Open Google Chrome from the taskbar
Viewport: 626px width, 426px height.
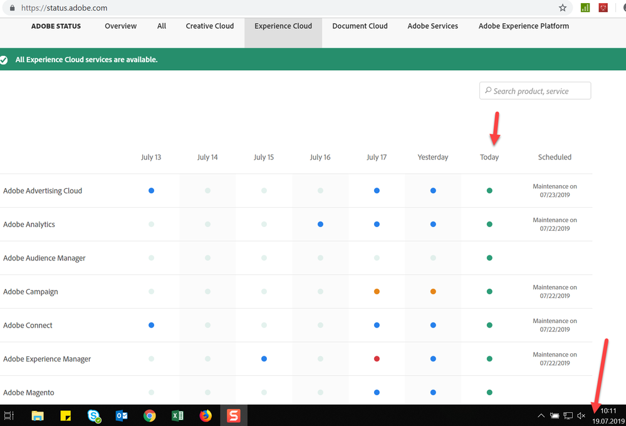tap(150, 416)
